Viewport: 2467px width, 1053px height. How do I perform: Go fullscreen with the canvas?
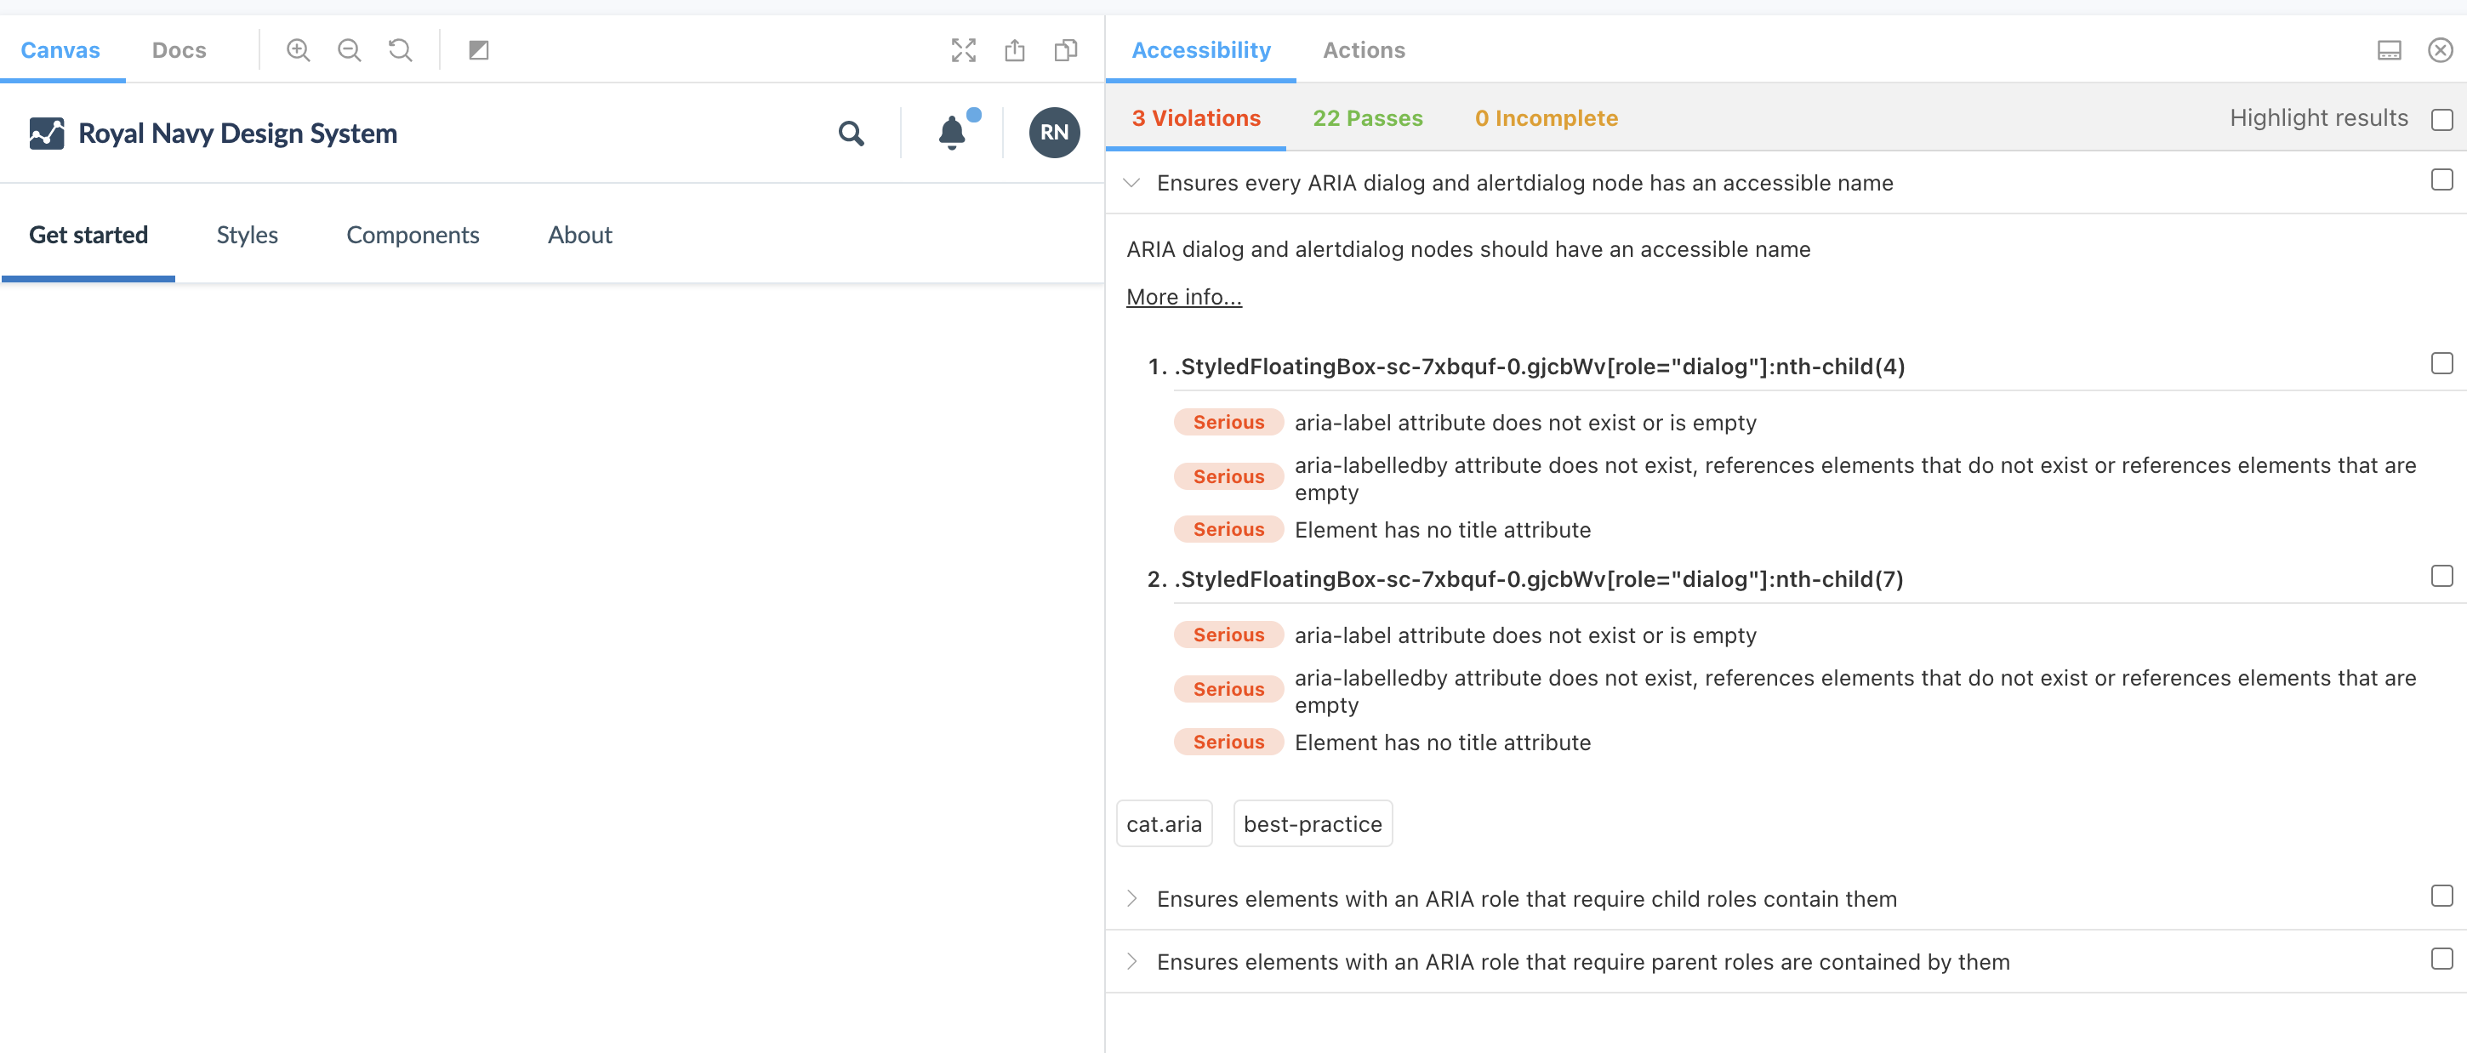964,50
